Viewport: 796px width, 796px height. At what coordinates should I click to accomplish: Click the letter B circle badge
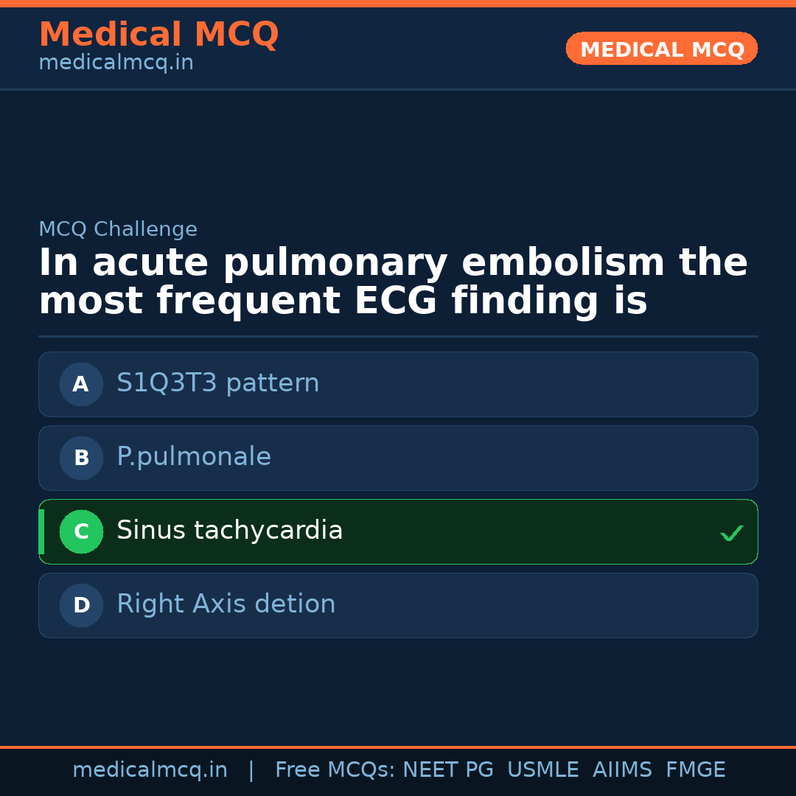coord(81,458)
